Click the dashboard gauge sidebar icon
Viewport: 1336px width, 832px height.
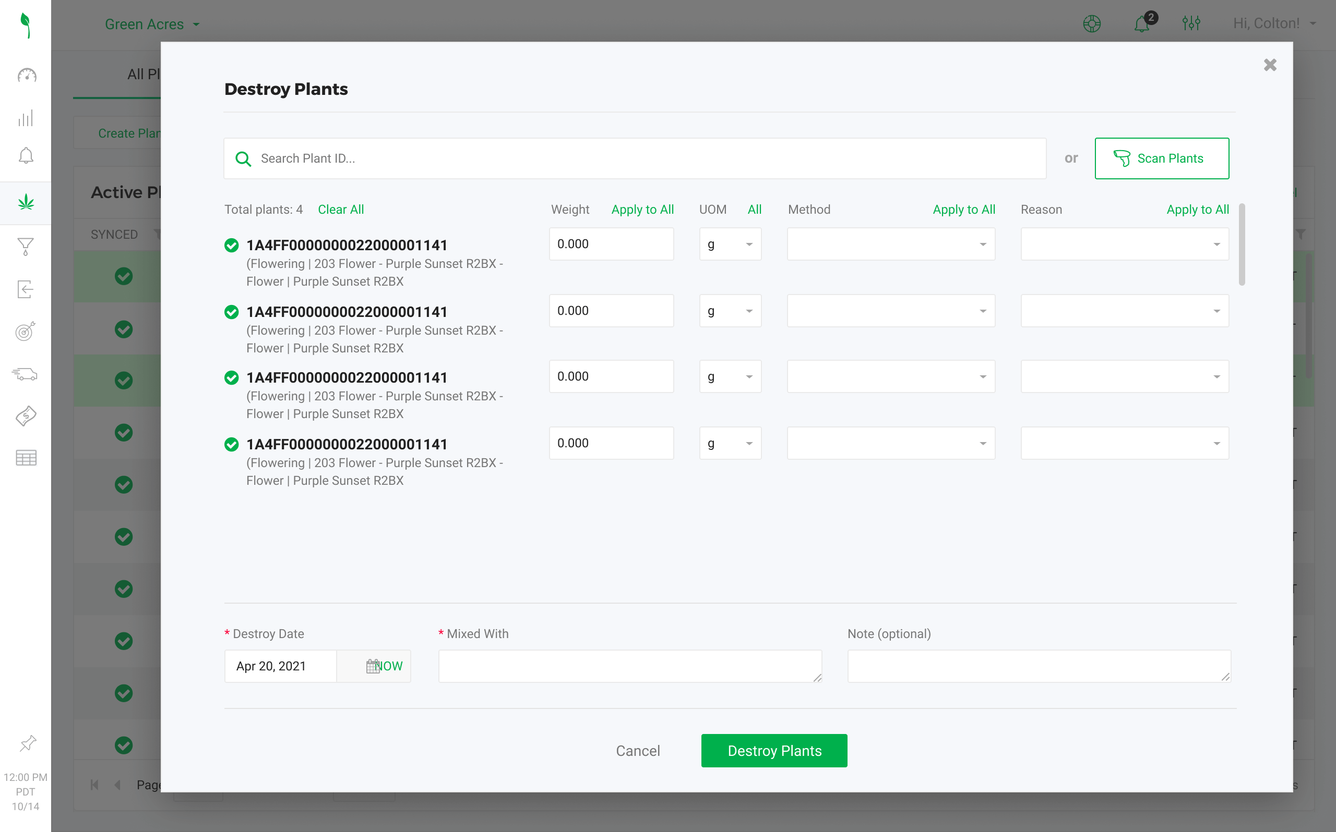point(26,76)
